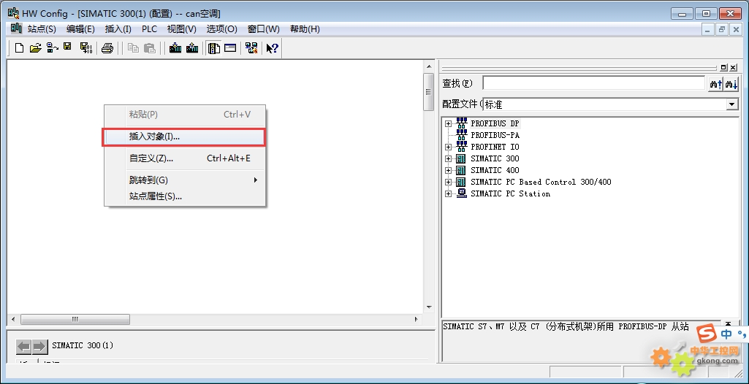This screenshot has width=749, height=384.
Task: Open the PLC menu
Action: tap(150, 29)
